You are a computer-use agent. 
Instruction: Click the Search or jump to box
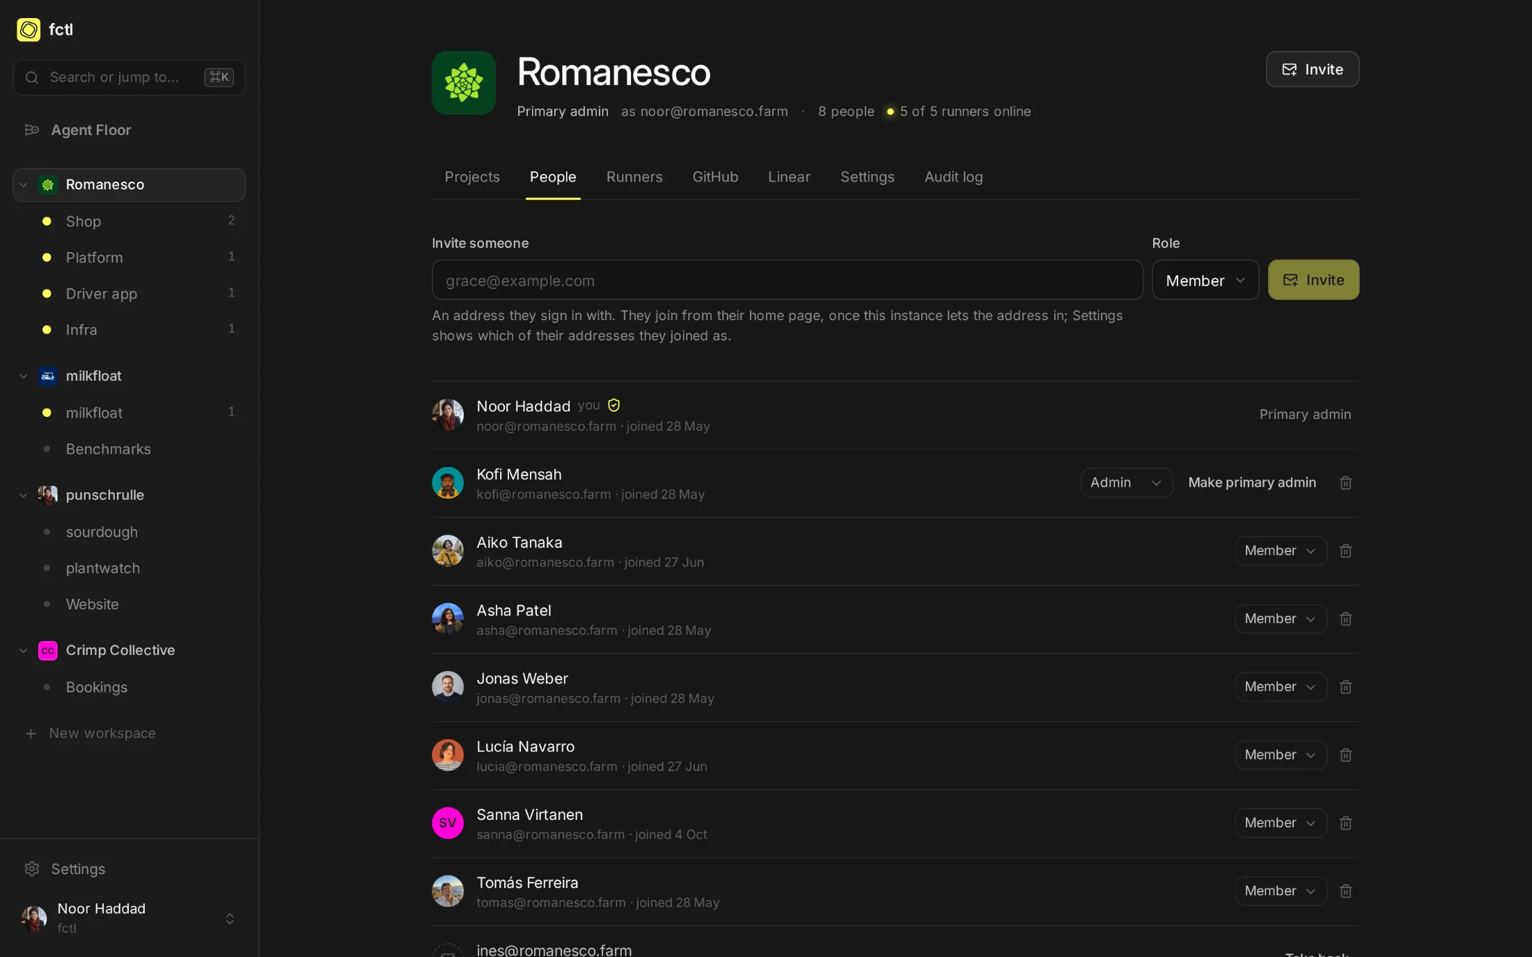click(129, 77)
